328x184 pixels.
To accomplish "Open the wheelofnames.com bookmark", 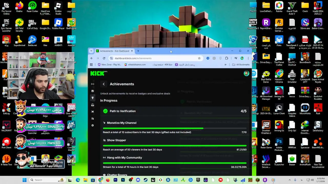I will (x=135, y=65).
